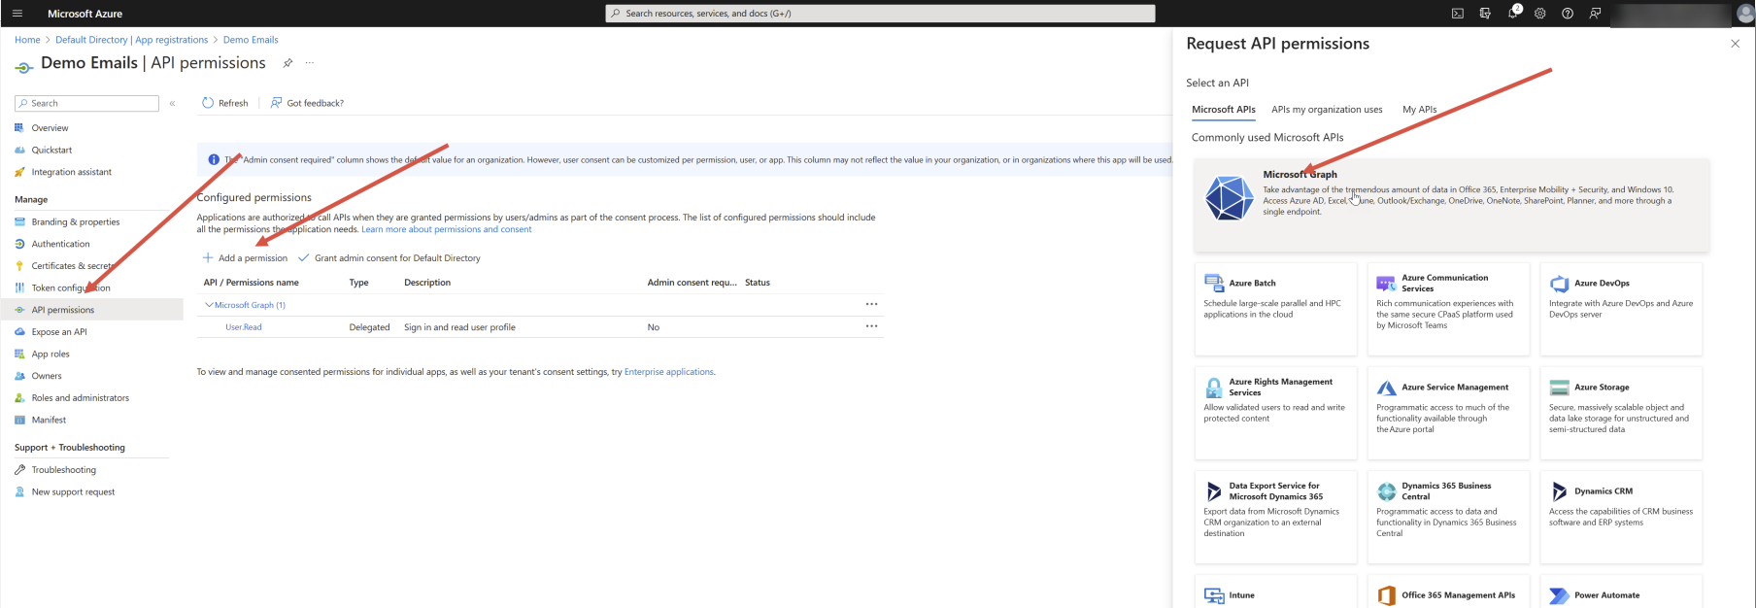
Task: Click the Admin consent requ... column header
Action: coord(692,283)
